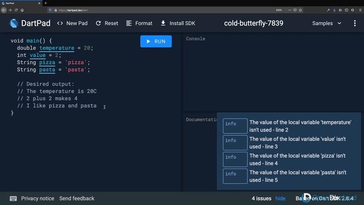
Task: Run the code with RUN button
Action: coord(156,42)
